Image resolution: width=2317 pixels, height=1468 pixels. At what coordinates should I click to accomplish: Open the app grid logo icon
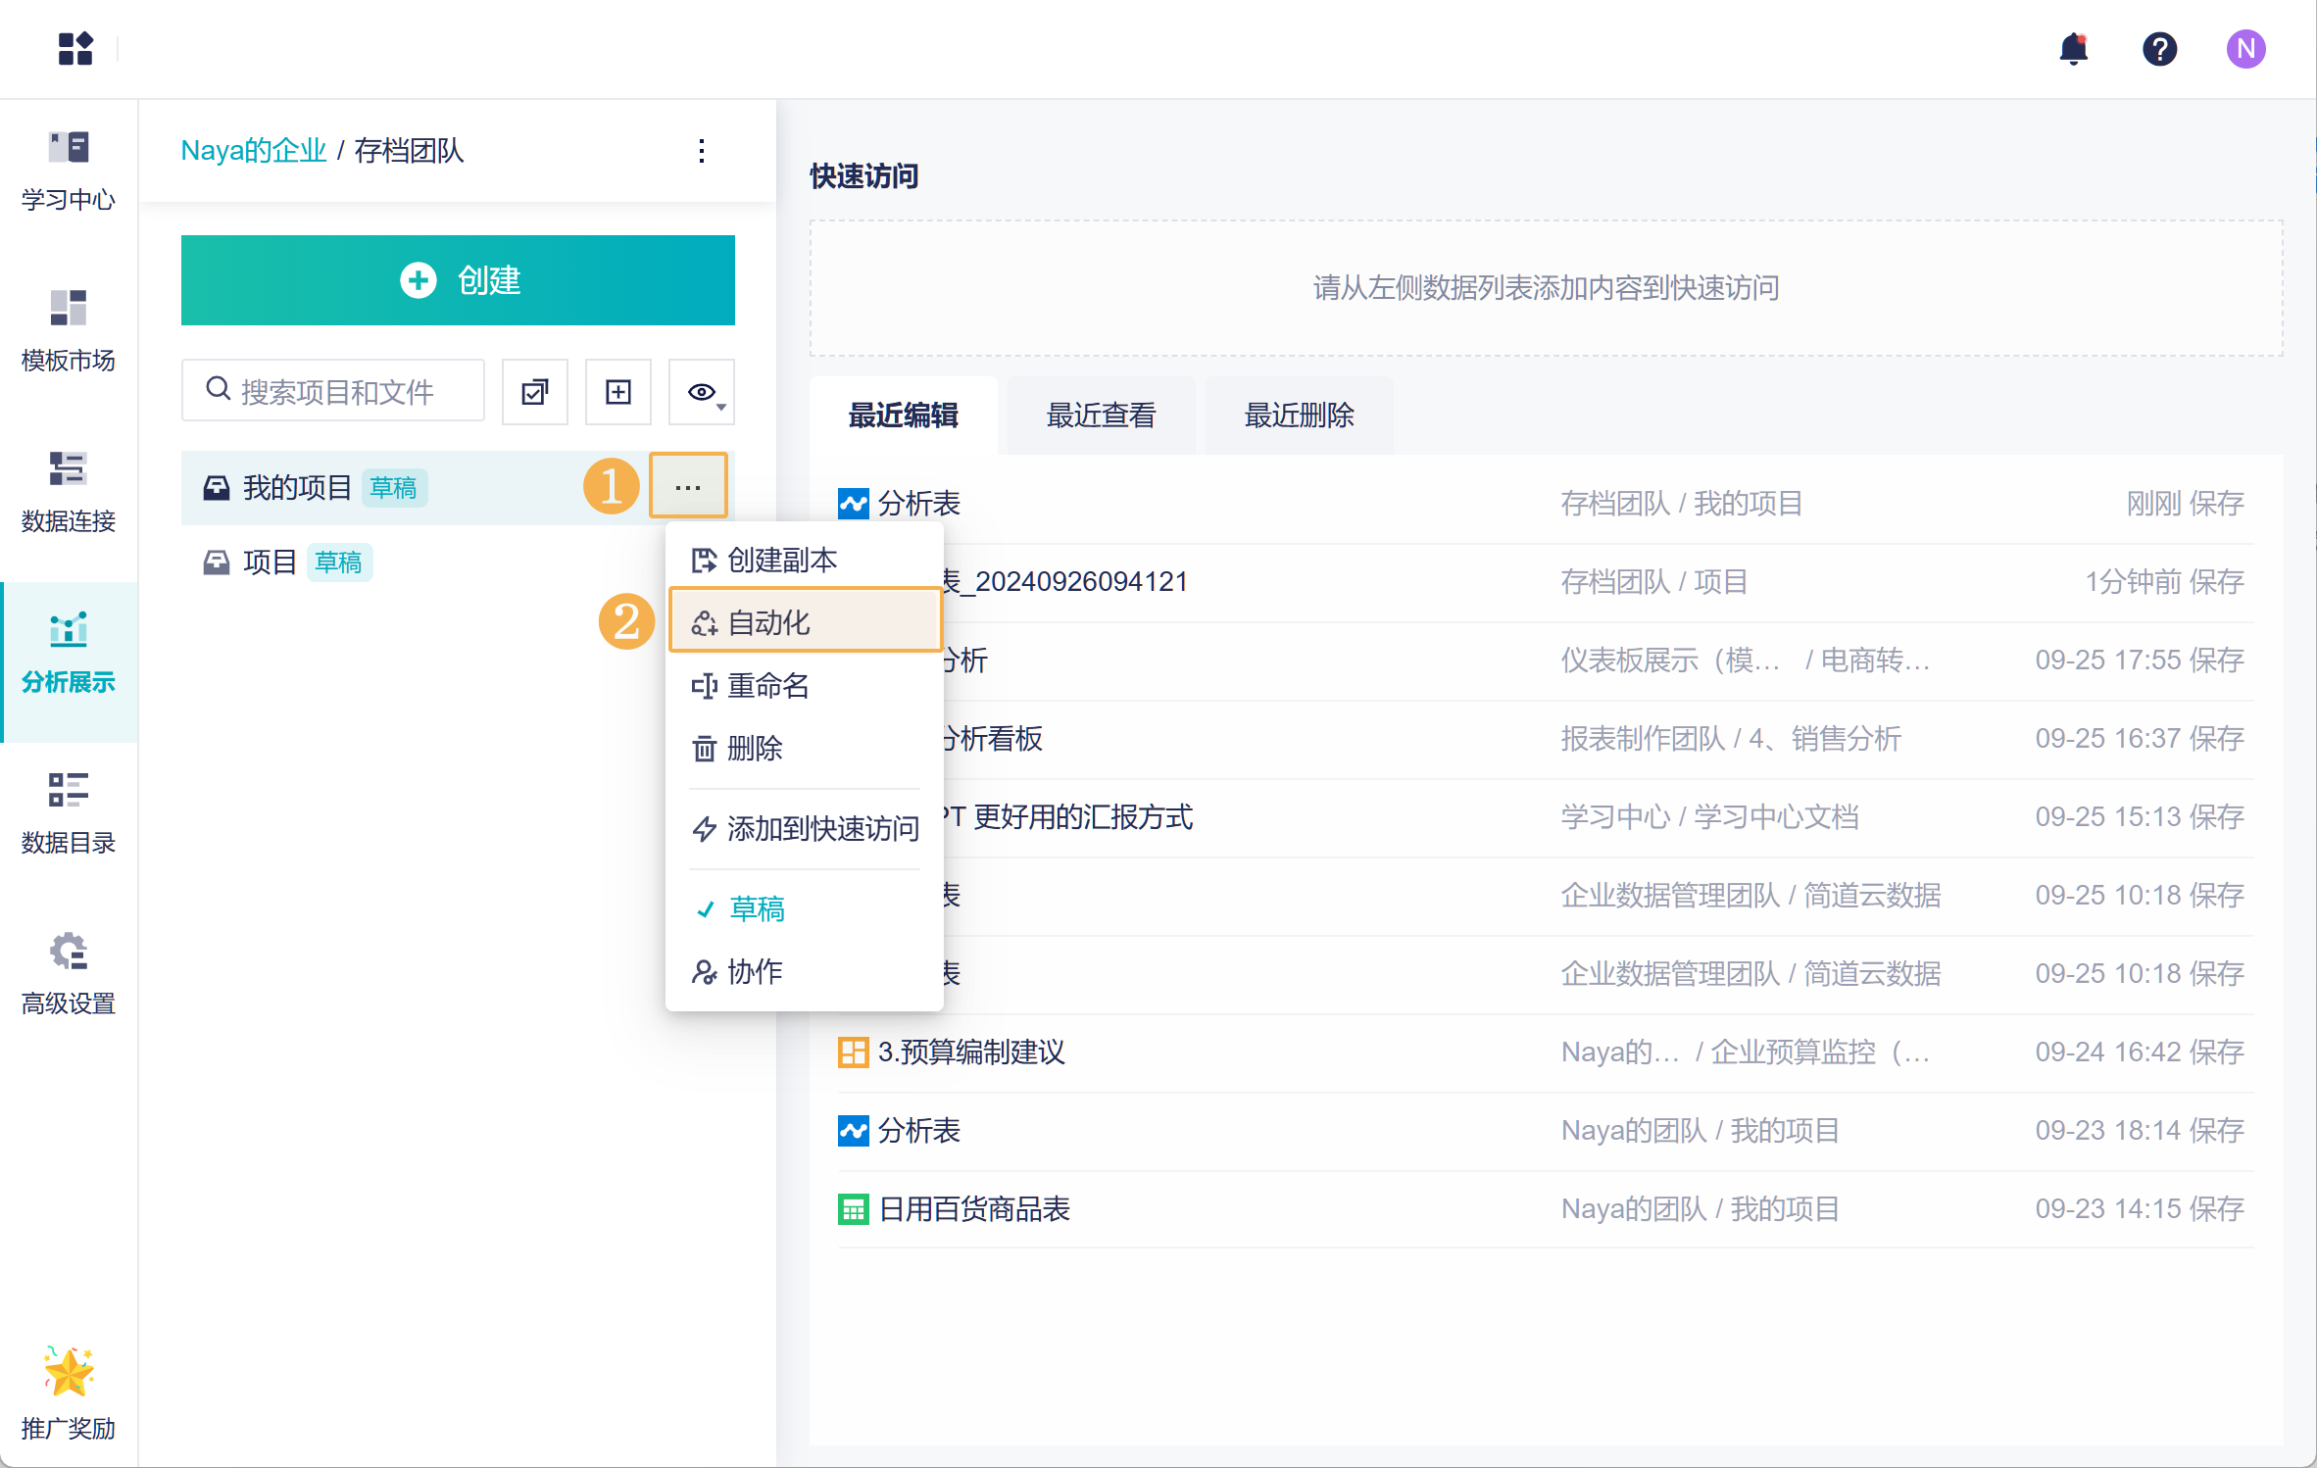pyautogui.click(x=74, y=49)
